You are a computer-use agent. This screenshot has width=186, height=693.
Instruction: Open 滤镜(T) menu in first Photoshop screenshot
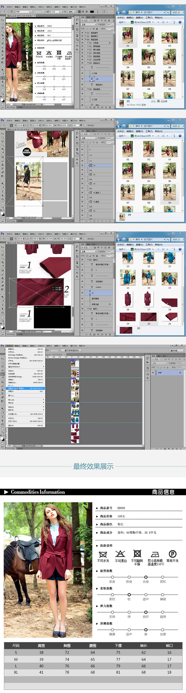pos(57,7)
